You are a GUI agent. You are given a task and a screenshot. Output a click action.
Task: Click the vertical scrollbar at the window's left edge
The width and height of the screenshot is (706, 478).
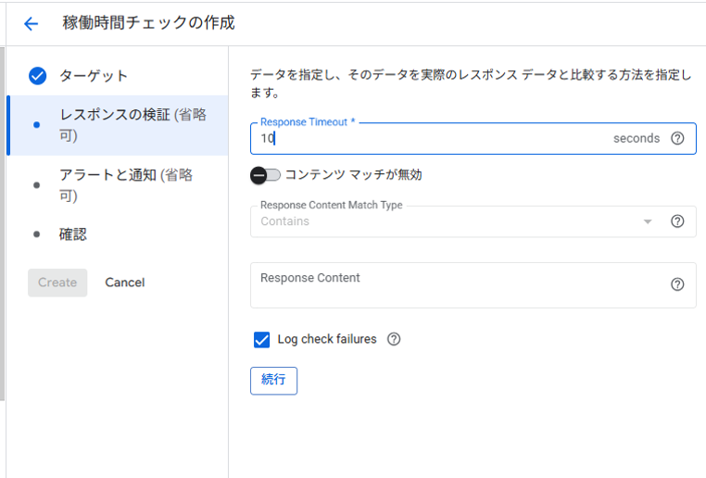[2, 223]
